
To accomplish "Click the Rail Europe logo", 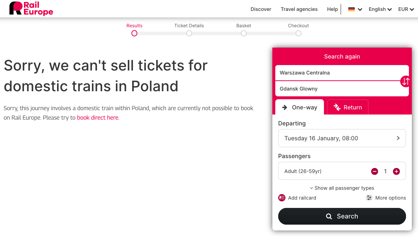I will (31, 8).
